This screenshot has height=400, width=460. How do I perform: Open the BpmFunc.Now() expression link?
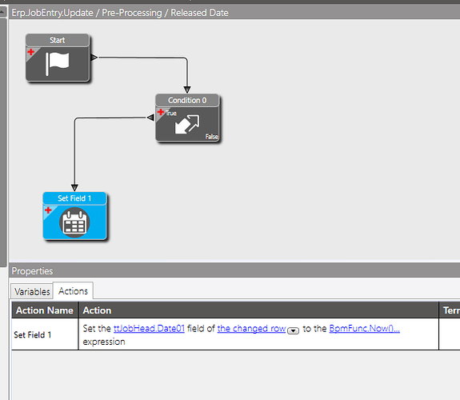pyautogui.click(x=364, y=328)
